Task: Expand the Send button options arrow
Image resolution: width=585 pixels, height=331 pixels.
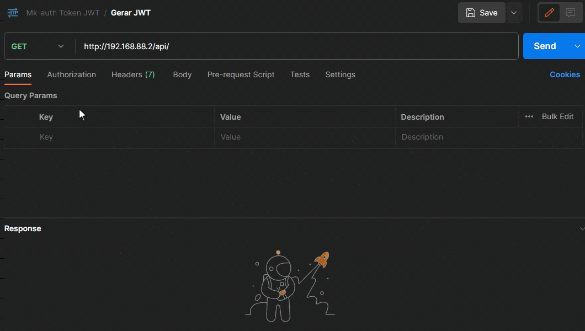Action: click(578, 46)
